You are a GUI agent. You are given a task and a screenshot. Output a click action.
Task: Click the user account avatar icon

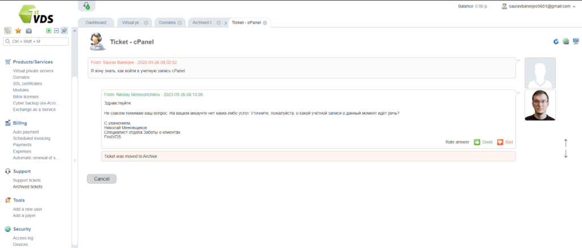(505, 6)
